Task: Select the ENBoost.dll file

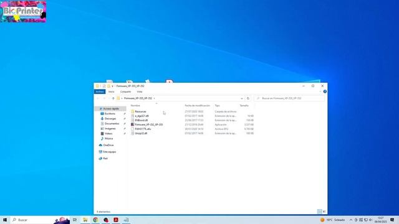Action: pyautogui.click(x=142, y=120)
